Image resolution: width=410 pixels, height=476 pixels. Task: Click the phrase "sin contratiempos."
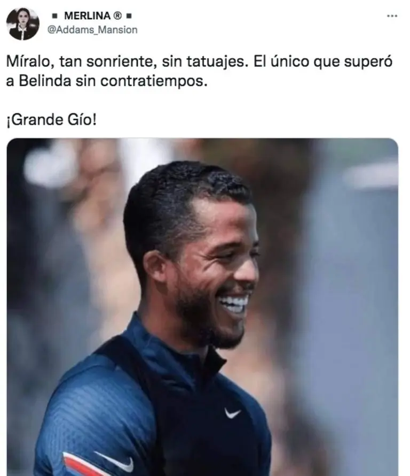point(141,81)
